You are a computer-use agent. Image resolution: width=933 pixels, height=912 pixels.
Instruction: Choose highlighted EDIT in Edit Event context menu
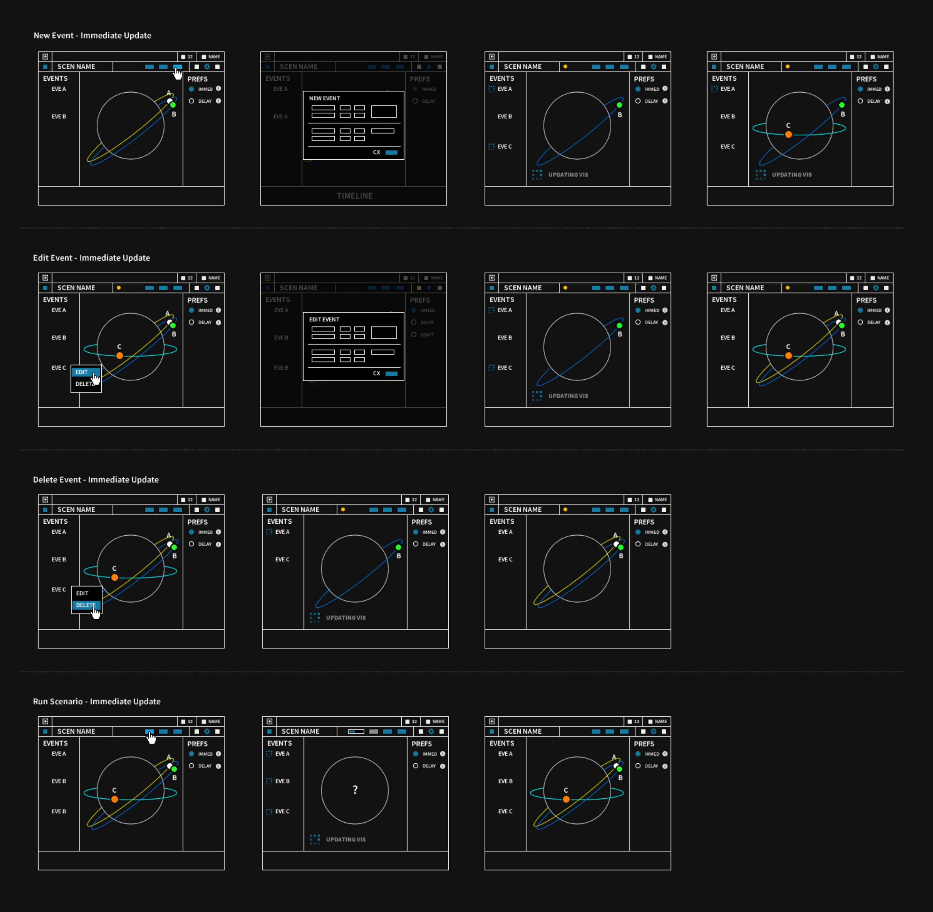point(82,372)
